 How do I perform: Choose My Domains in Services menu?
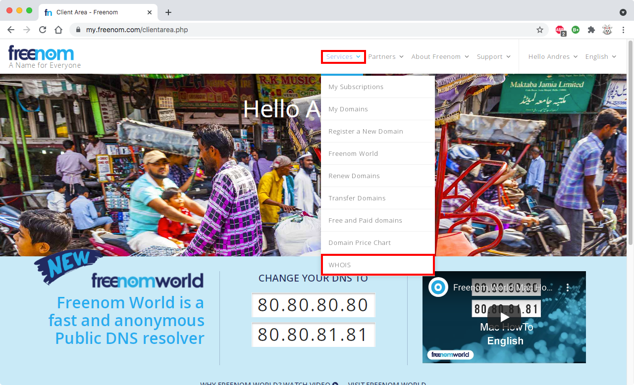tap(348, 109)
